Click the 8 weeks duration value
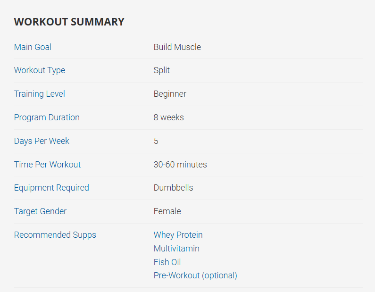 pos(168,117)
